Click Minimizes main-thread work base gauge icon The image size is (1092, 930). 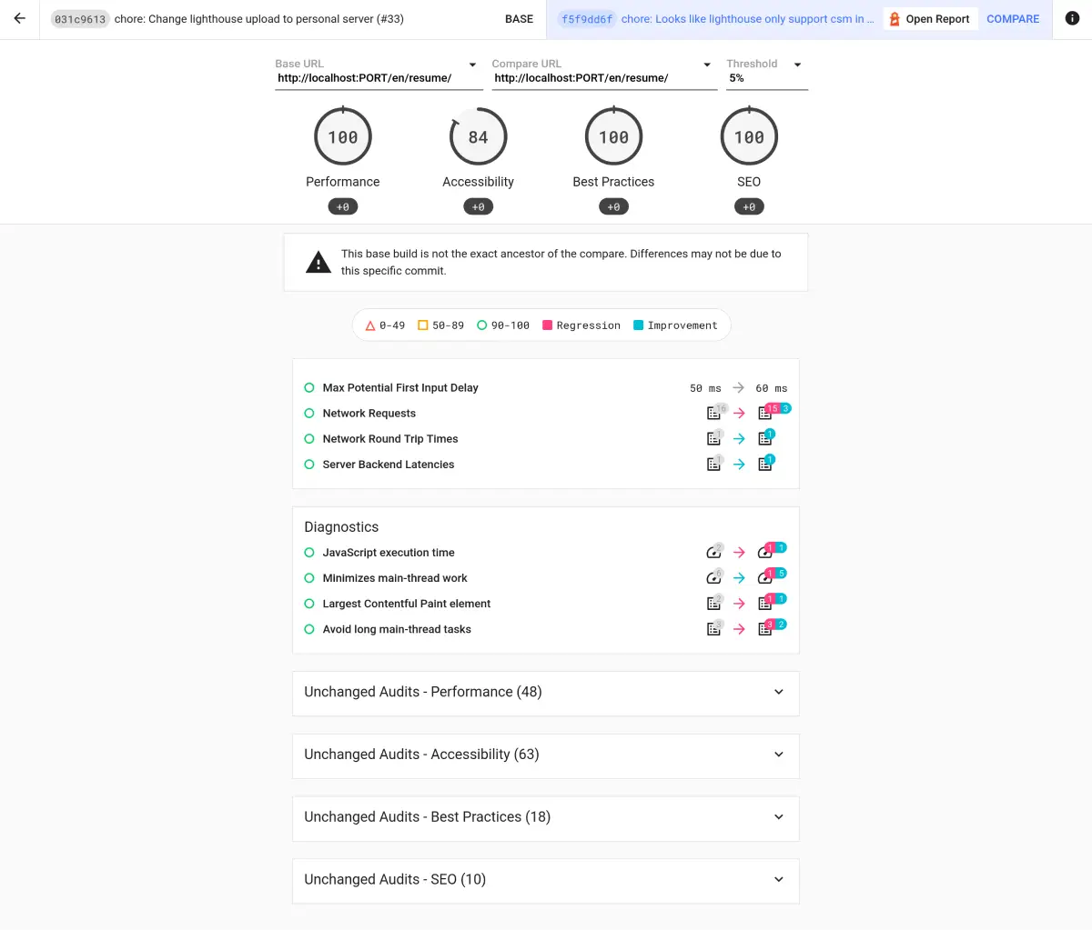pyautogui.click(x=714, y=578)
